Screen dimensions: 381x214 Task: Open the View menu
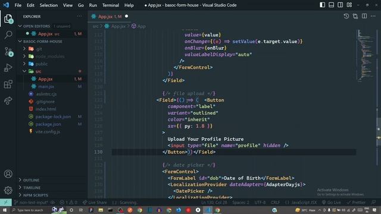(67, 5)
